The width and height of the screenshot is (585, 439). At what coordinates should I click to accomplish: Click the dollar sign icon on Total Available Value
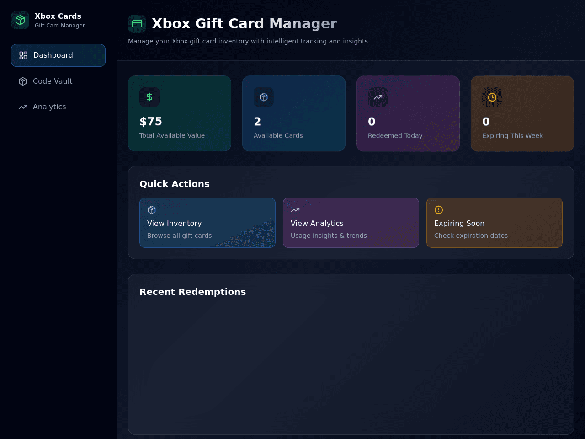(149, 97)
